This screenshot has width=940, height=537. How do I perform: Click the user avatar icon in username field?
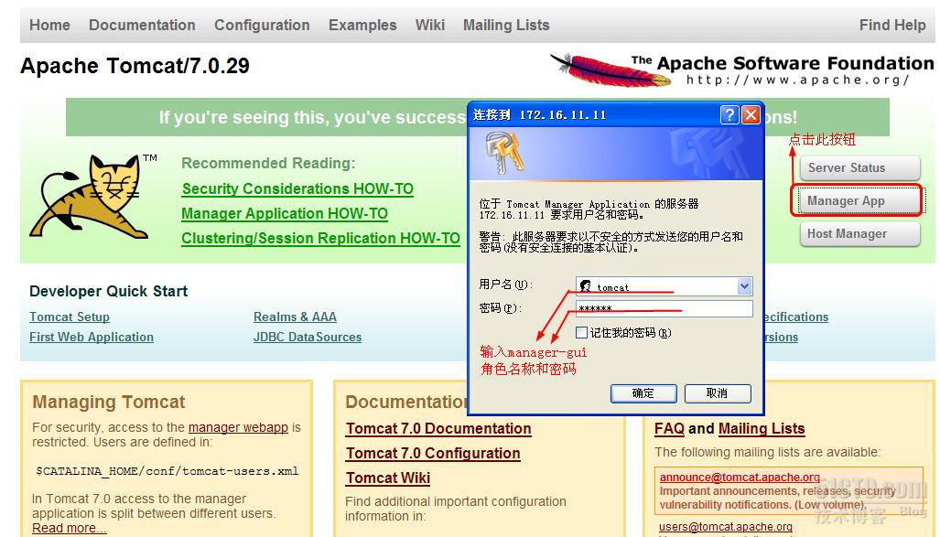click(586, 286)
